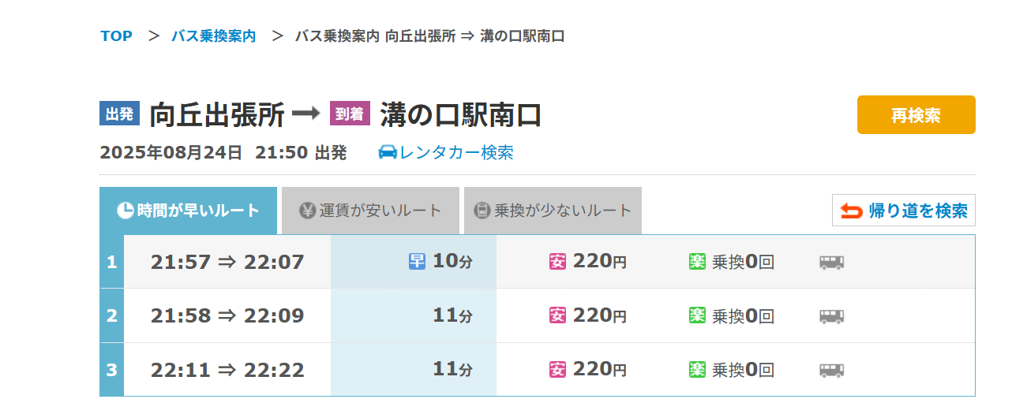Screen dimensions: 1012x414
Task: Click the bus icon in route 1
Action: (831, 262)
